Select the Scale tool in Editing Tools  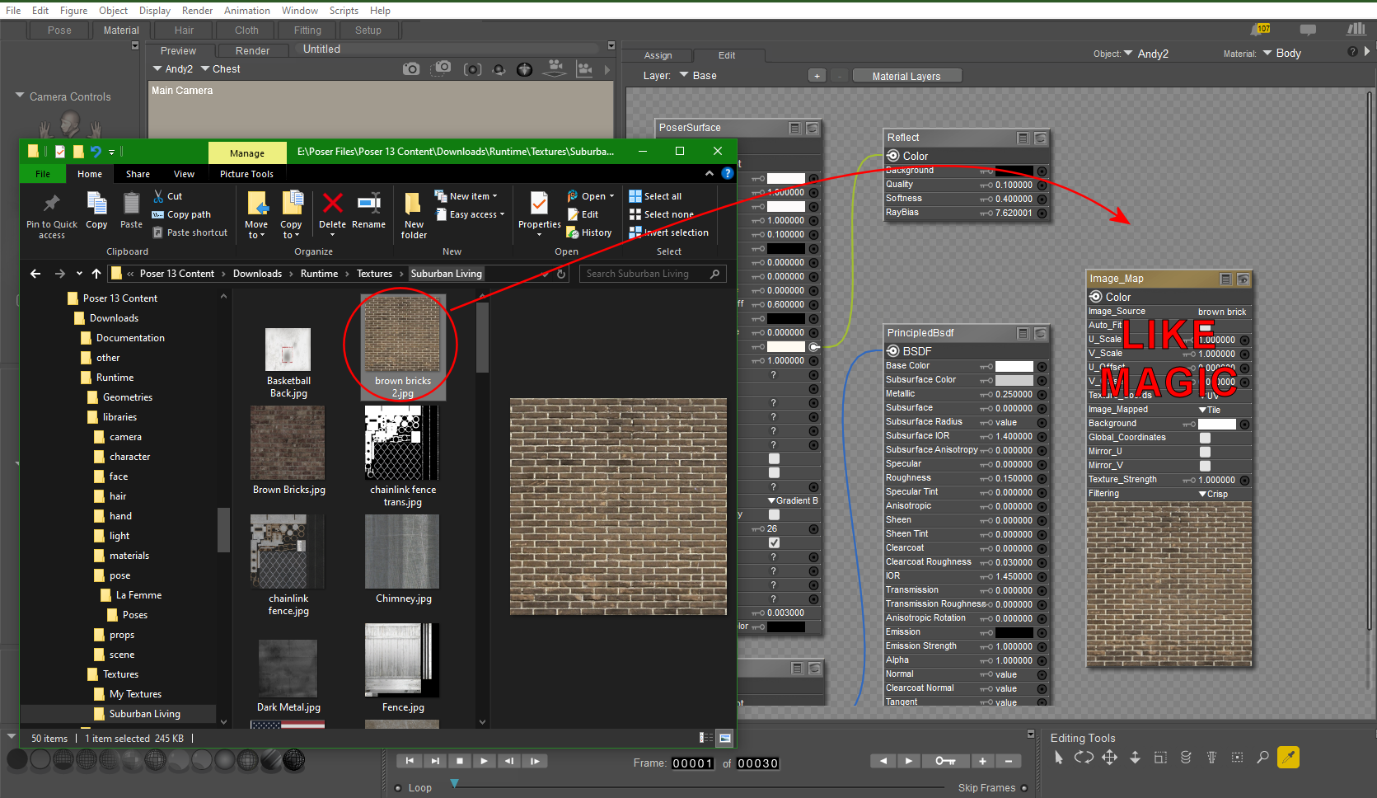[x=1160, y=757]
